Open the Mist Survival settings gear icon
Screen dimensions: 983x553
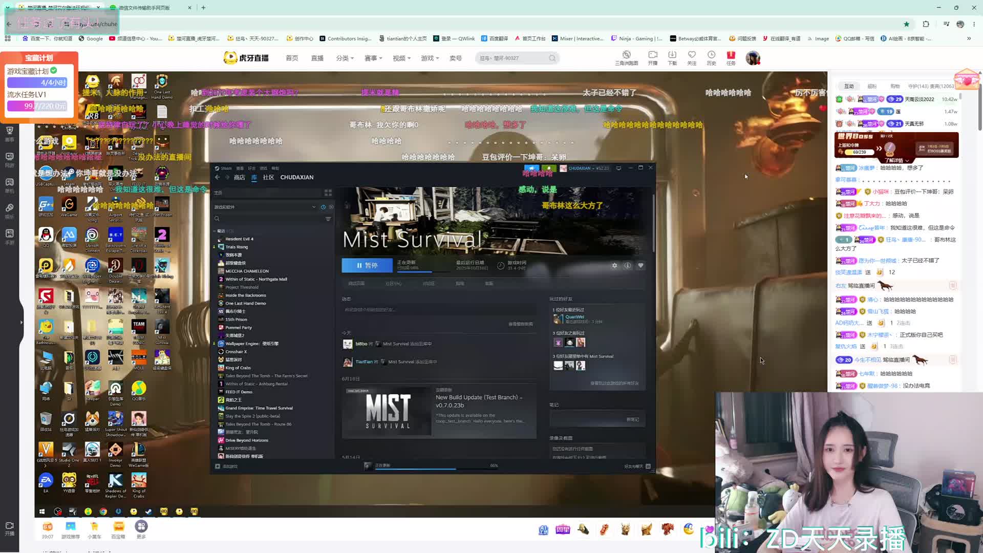[614, 265]
